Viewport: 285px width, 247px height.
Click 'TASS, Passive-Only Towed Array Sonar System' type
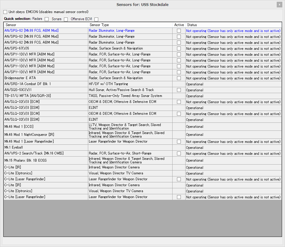click(x=125, y=96)
